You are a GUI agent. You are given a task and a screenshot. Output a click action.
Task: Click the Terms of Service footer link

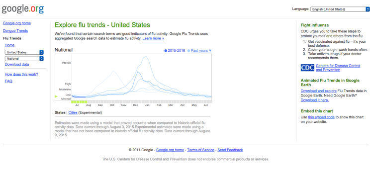click(x=200, y=150)
